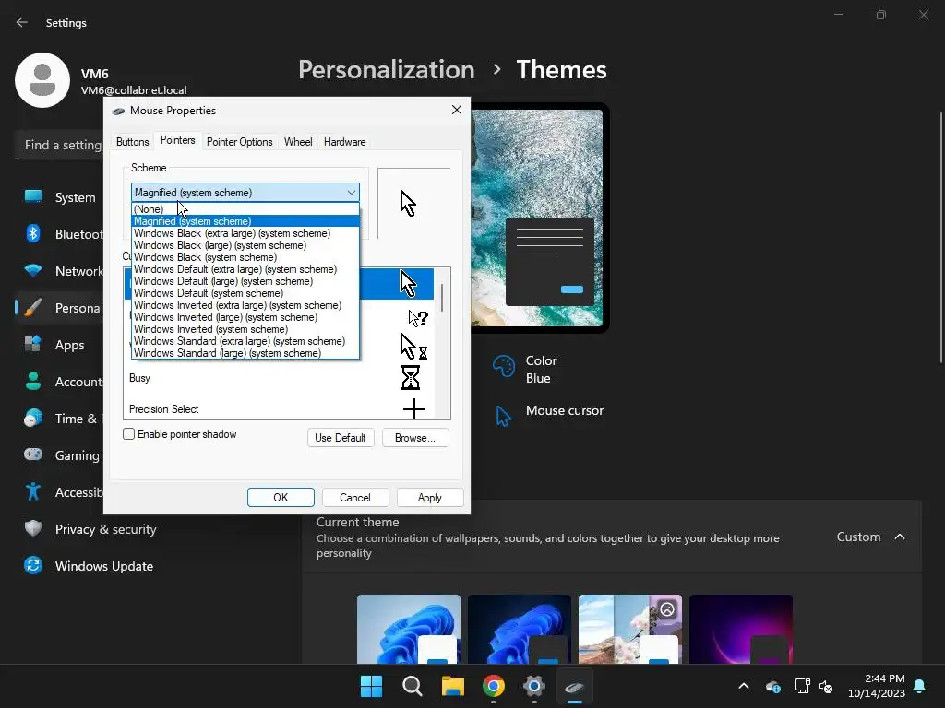Switch to the Pointer Options tab
Image resolution: width=945 pixels, height=708 pixels.
pyautogui.click(x=240, y=142)
